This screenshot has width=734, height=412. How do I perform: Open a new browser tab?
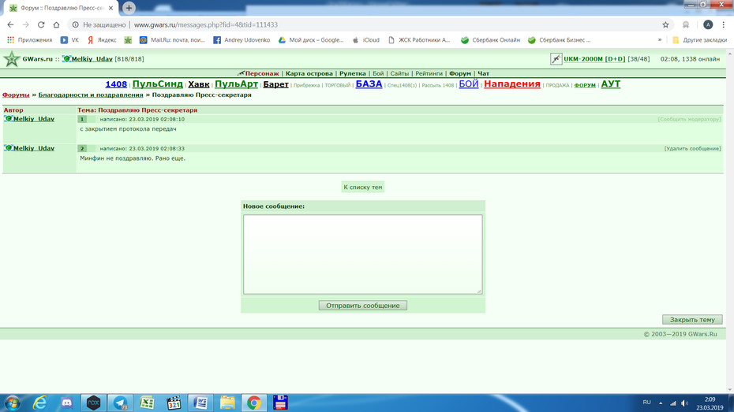pos(129,8)
